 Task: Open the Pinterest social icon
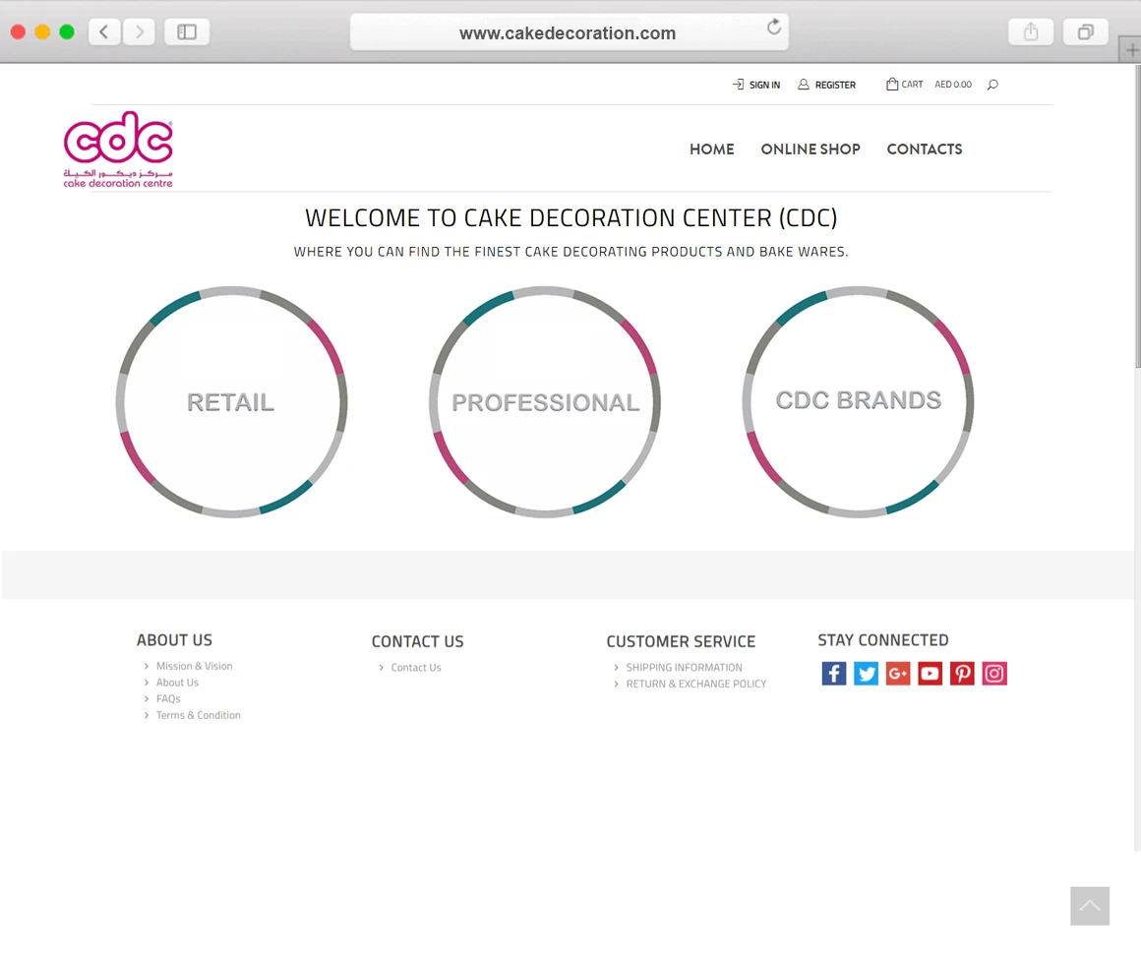tap(962, 673)
